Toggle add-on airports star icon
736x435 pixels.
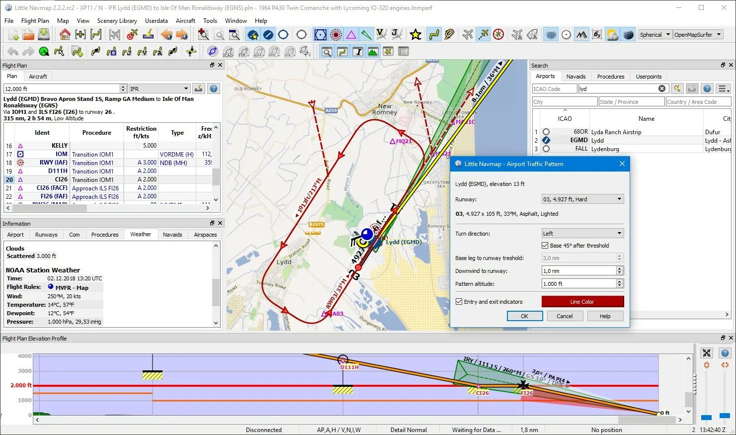click(253, 35)
